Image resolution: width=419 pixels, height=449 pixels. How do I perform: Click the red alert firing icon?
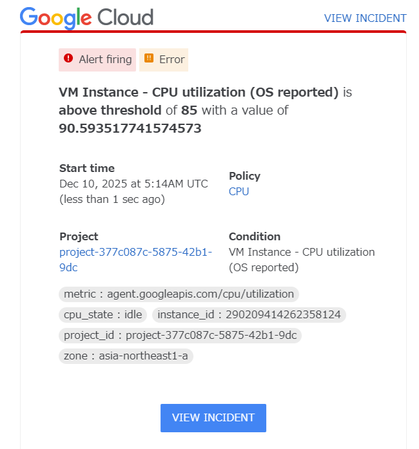(x=69, y=59)
